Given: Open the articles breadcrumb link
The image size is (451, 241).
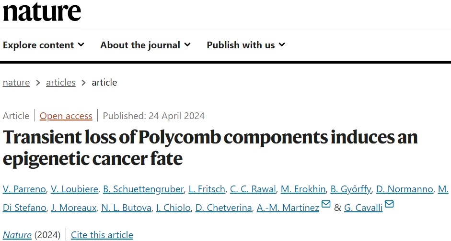Looking at the screenshot, I should tap(61, 83).
